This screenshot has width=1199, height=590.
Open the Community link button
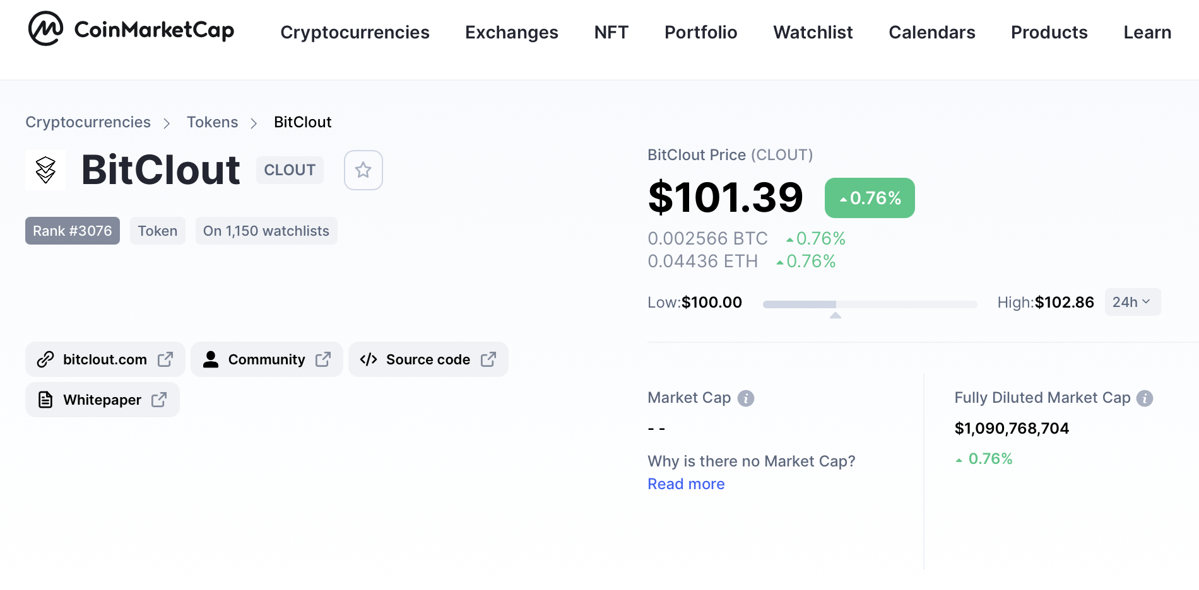(267, 359)
